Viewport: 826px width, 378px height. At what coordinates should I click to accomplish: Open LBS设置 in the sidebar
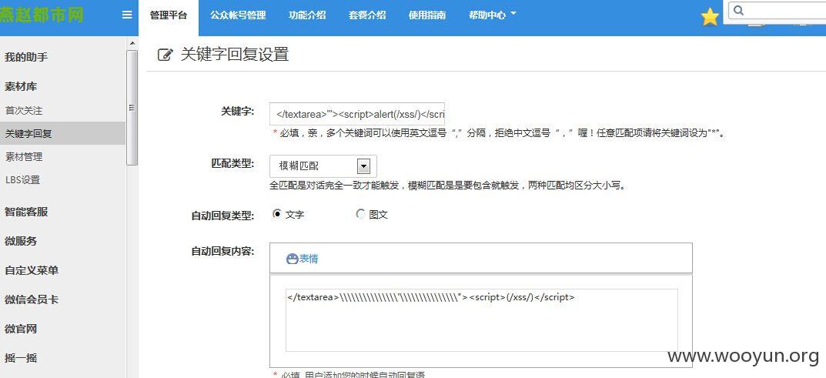click(x=22, y=179)
